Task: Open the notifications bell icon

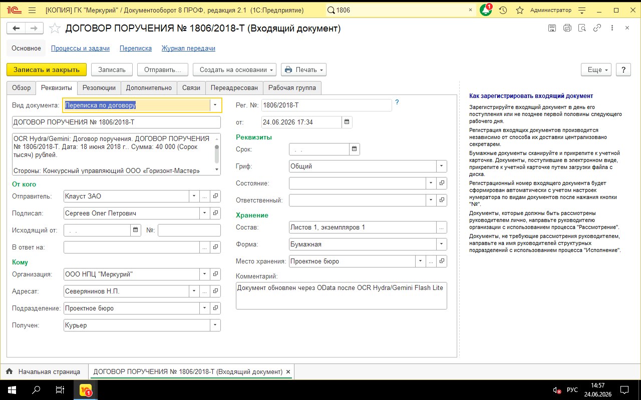Action: 486,10
